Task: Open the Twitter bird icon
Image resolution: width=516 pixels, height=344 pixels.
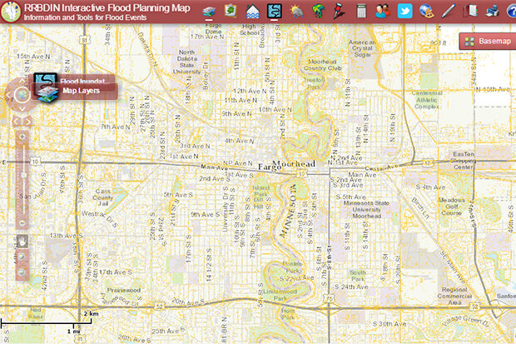Action: coord(404,11)
